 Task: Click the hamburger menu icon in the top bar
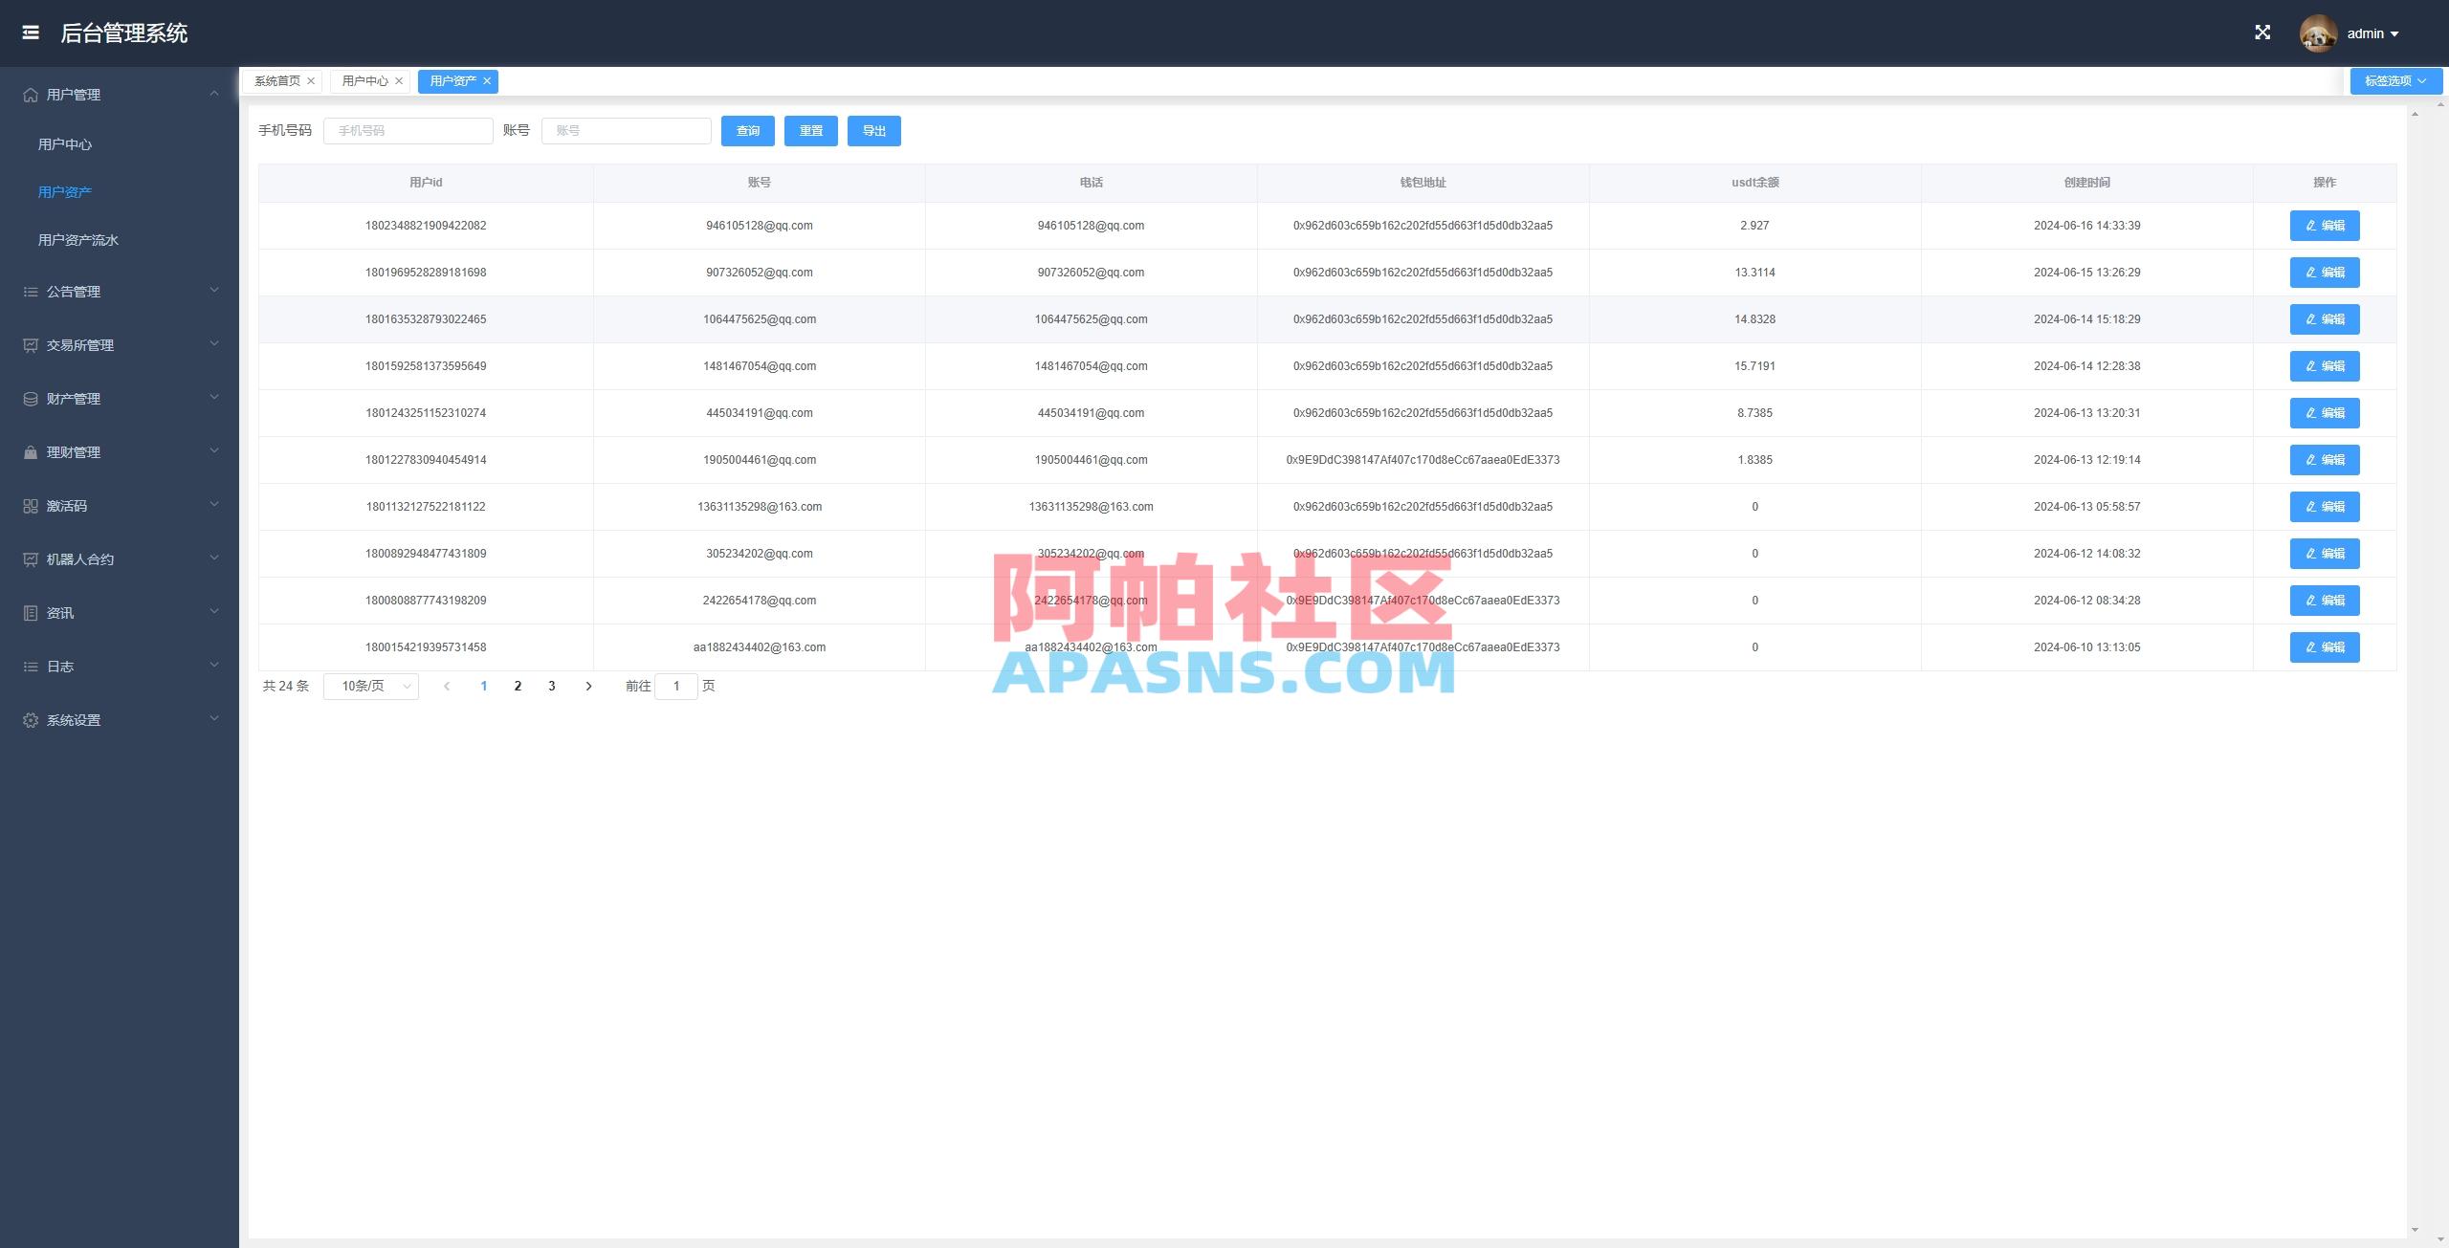click(x=31, y=33)
